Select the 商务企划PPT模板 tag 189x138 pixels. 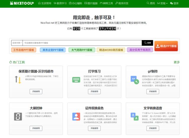[x=53, y=50]
